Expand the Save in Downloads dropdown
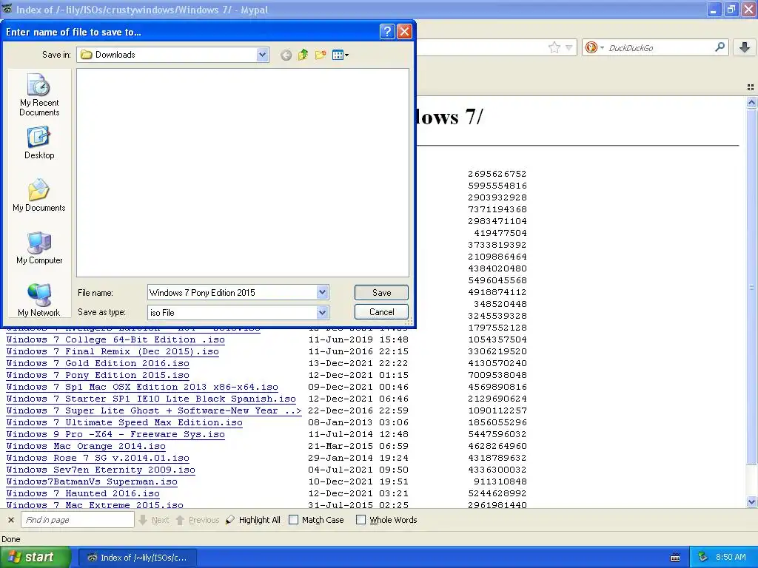Screen dimensions: 758x568 pos(262,55)
